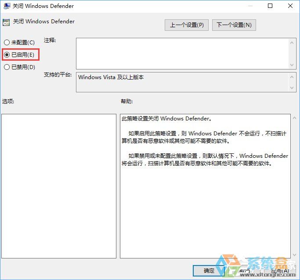Maximize the 关闭 Windows Defender dialog

tap(270, 6)
